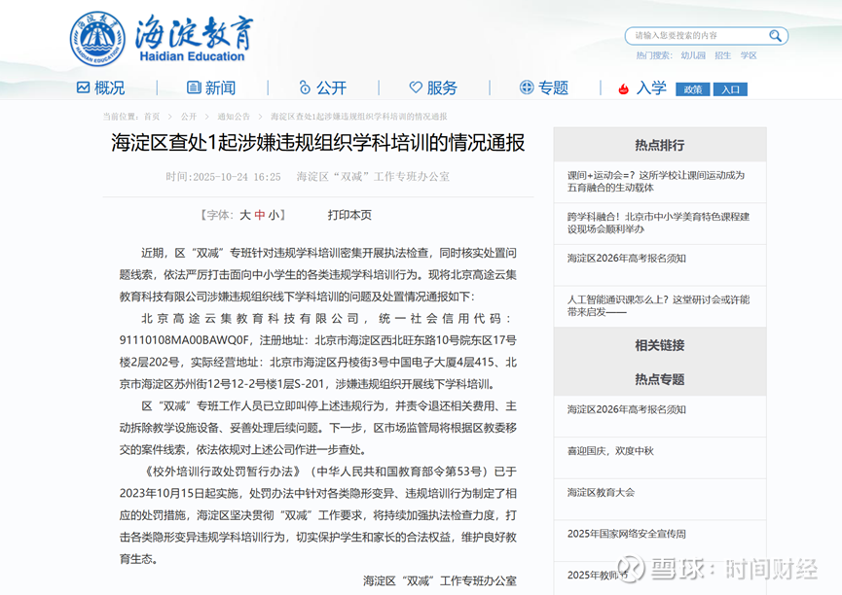Open article 课间+运动会 in hot ranking

click(x=656, y=182)
